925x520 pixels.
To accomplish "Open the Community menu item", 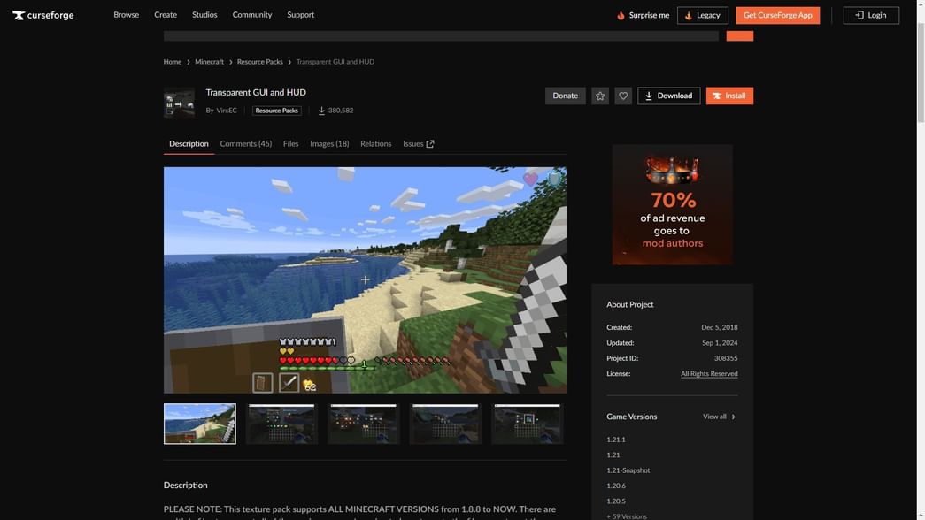I will pyautogui.click(x=252, y=15).
